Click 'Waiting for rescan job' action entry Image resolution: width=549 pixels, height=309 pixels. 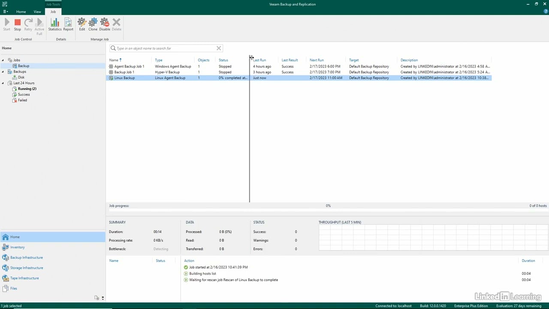click(234, 280)
